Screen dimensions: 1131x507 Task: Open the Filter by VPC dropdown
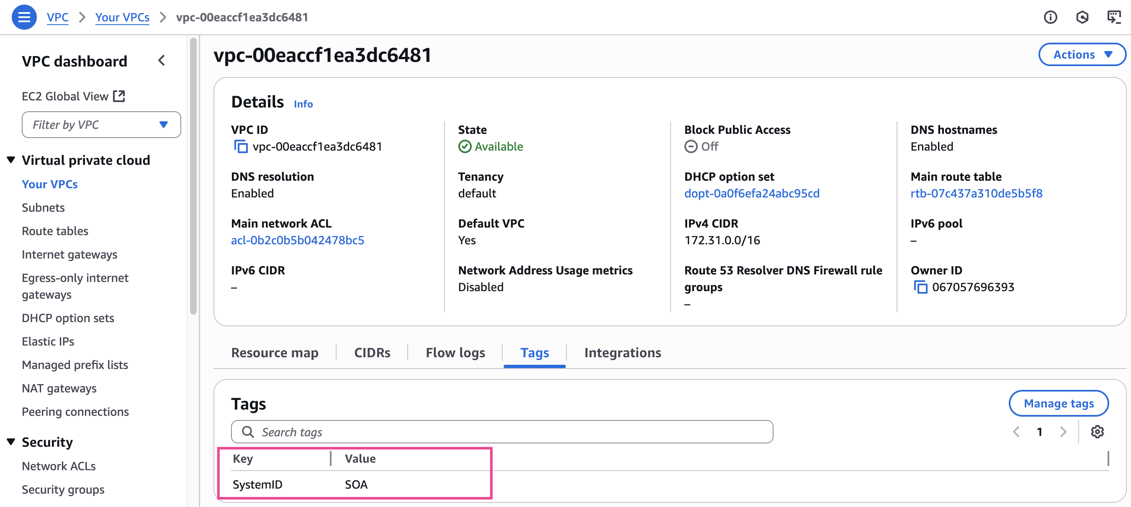pyautogui.click(x=101, y=125)
